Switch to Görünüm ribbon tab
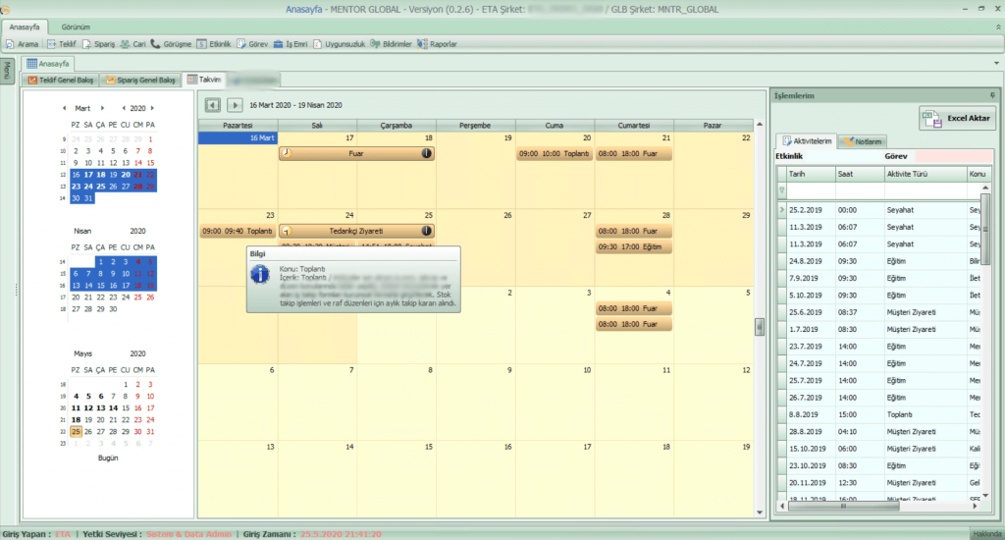Image resolution: width=1005 pixels, height=540 pixels. (76, 27)
